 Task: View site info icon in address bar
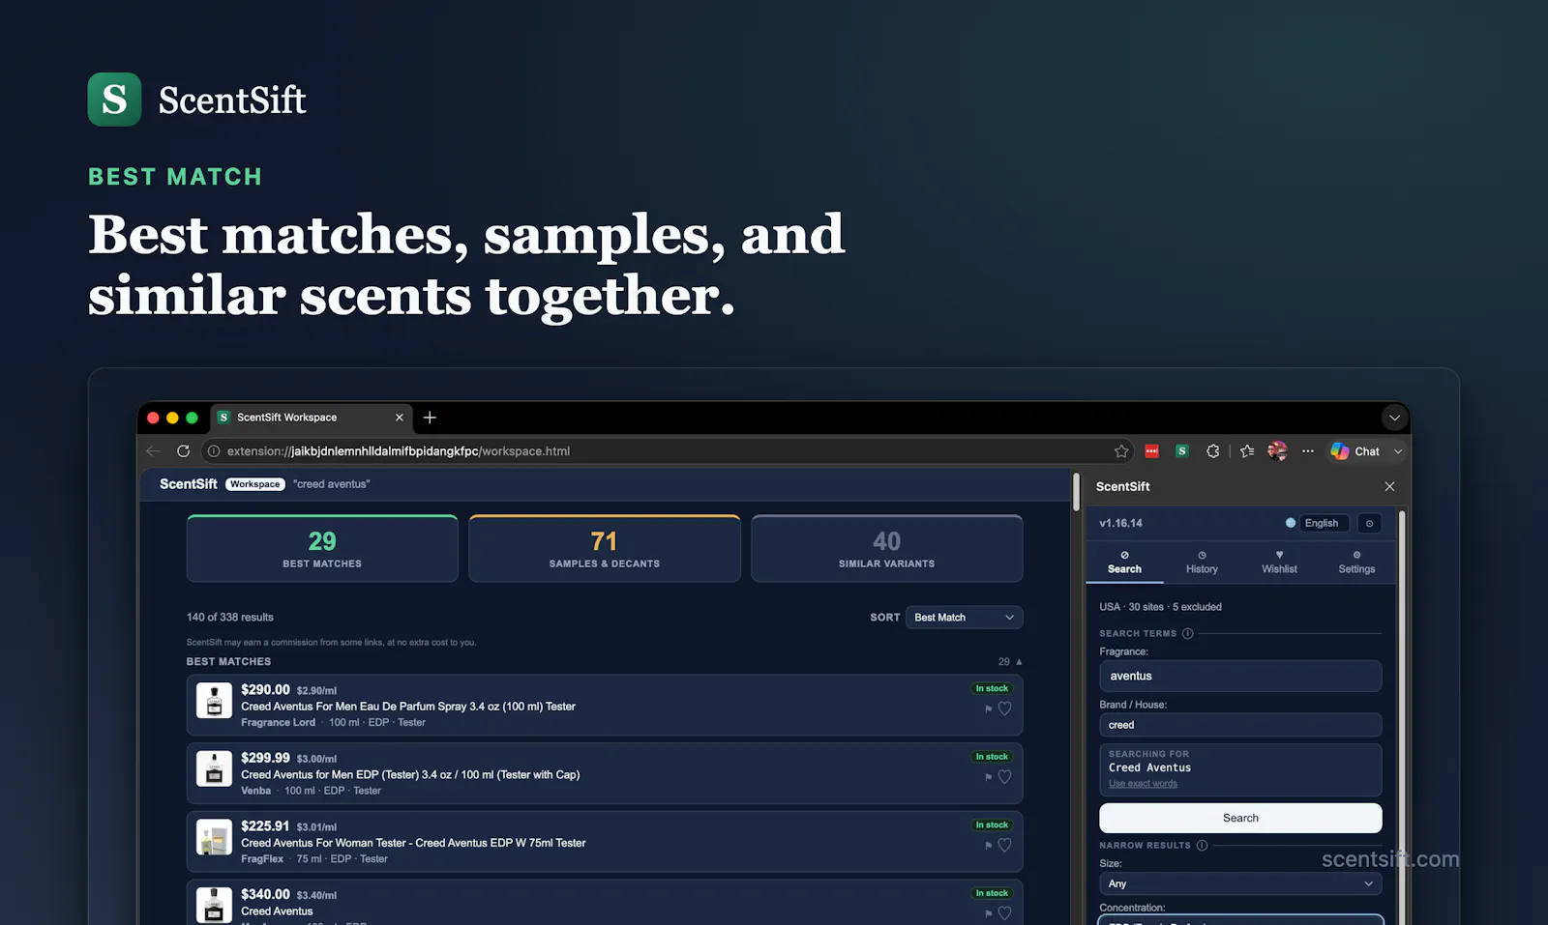point(214,451)
